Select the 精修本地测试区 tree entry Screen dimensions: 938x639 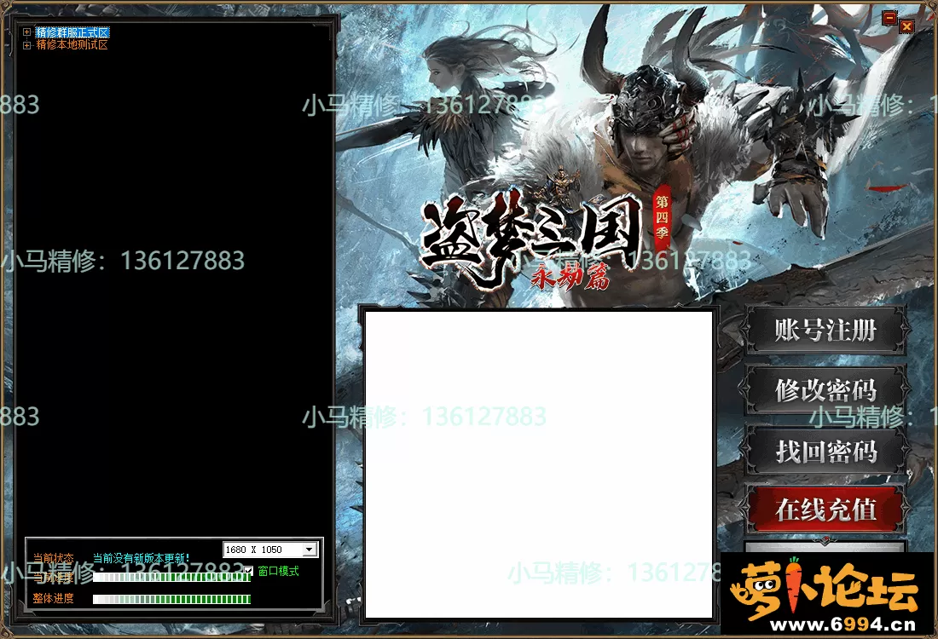click(72, 45)
